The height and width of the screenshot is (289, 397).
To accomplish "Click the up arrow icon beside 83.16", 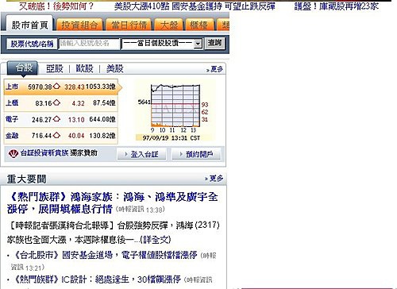I will [56, 103].
